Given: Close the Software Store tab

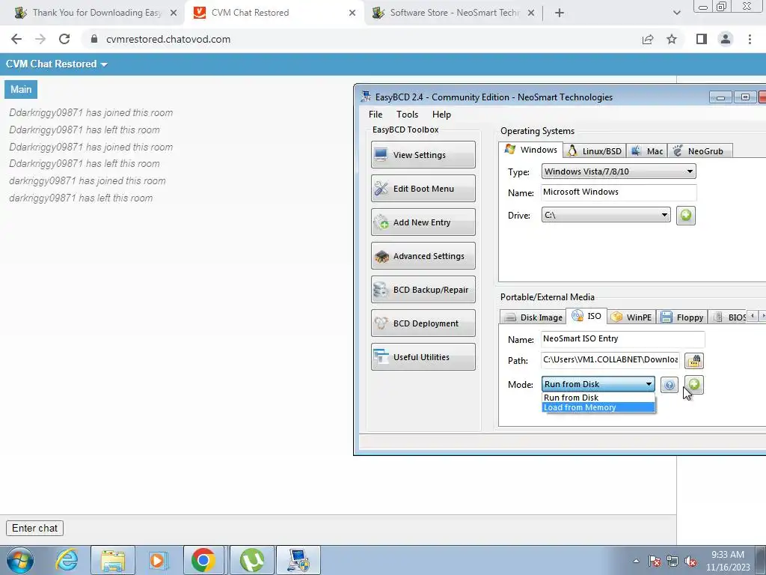Looking at the screenshot, I should pyautogui.click(x=531, y=13).
